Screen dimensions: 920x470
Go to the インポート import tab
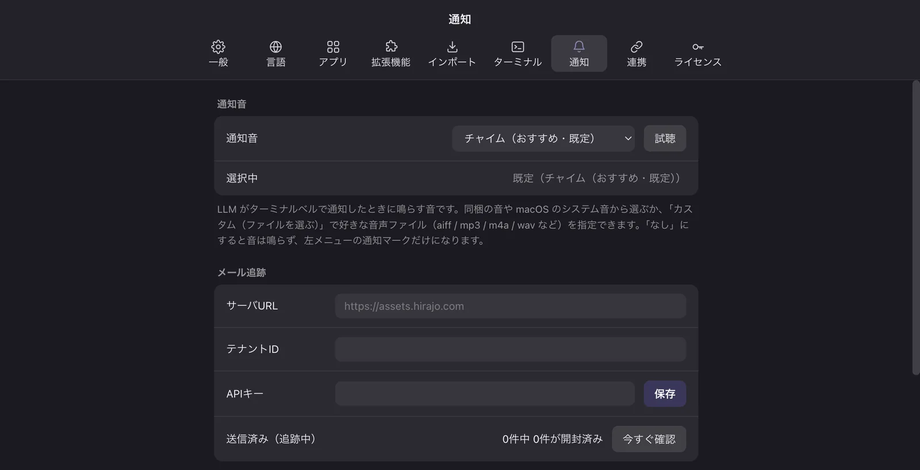pyautogui.click(x=452, y=53)
